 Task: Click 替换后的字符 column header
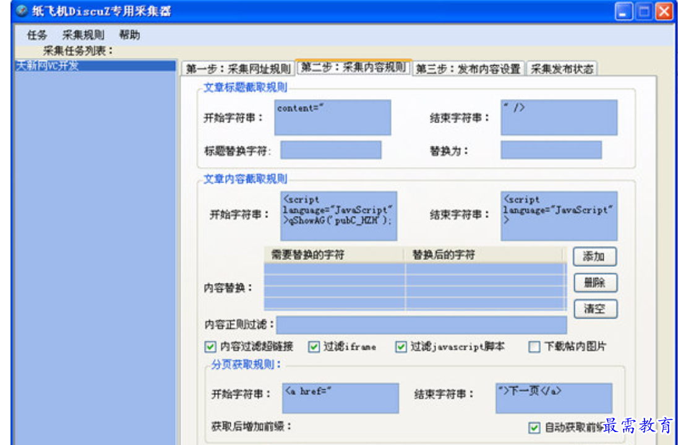(485, 255)
